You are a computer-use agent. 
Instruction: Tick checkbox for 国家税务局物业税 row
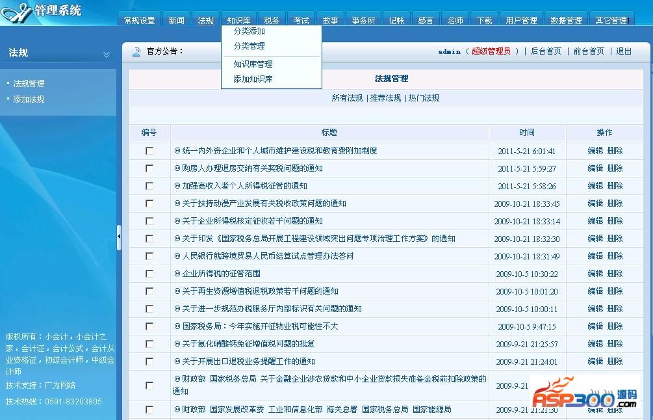[149, 326]
